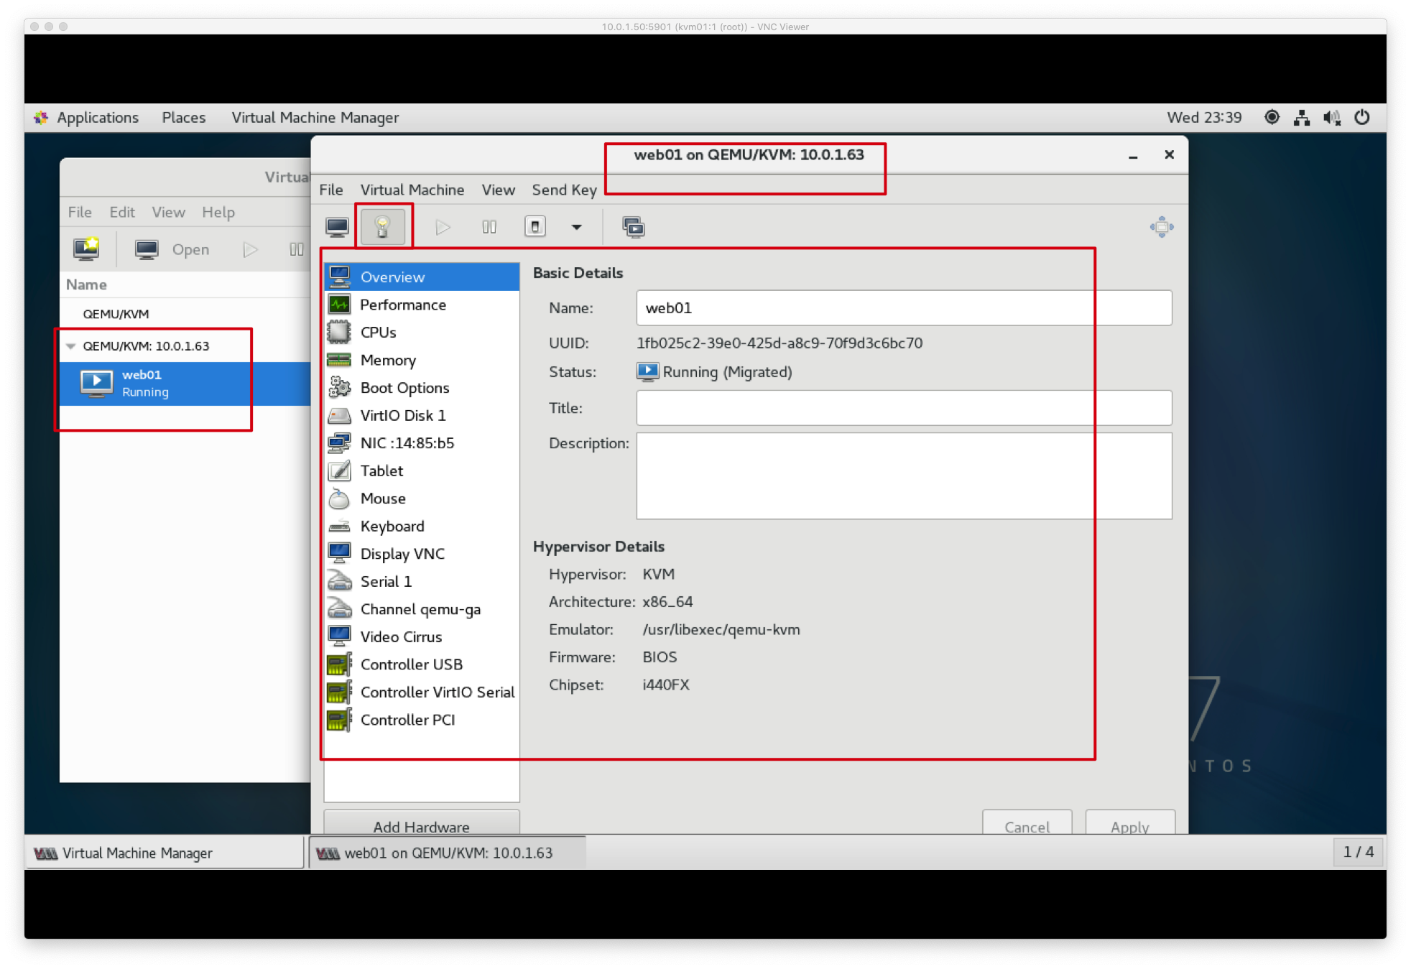Open View menu in web01 window
This screenshot has height=969, width=1411.
click(498, 190)
